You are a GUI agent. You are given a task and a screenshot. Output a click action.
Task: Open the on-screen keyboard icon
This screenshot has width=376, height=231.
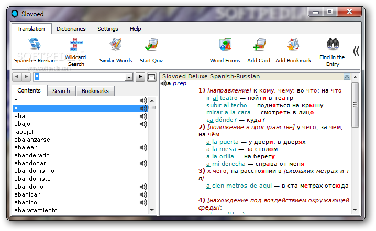point(151,77)
